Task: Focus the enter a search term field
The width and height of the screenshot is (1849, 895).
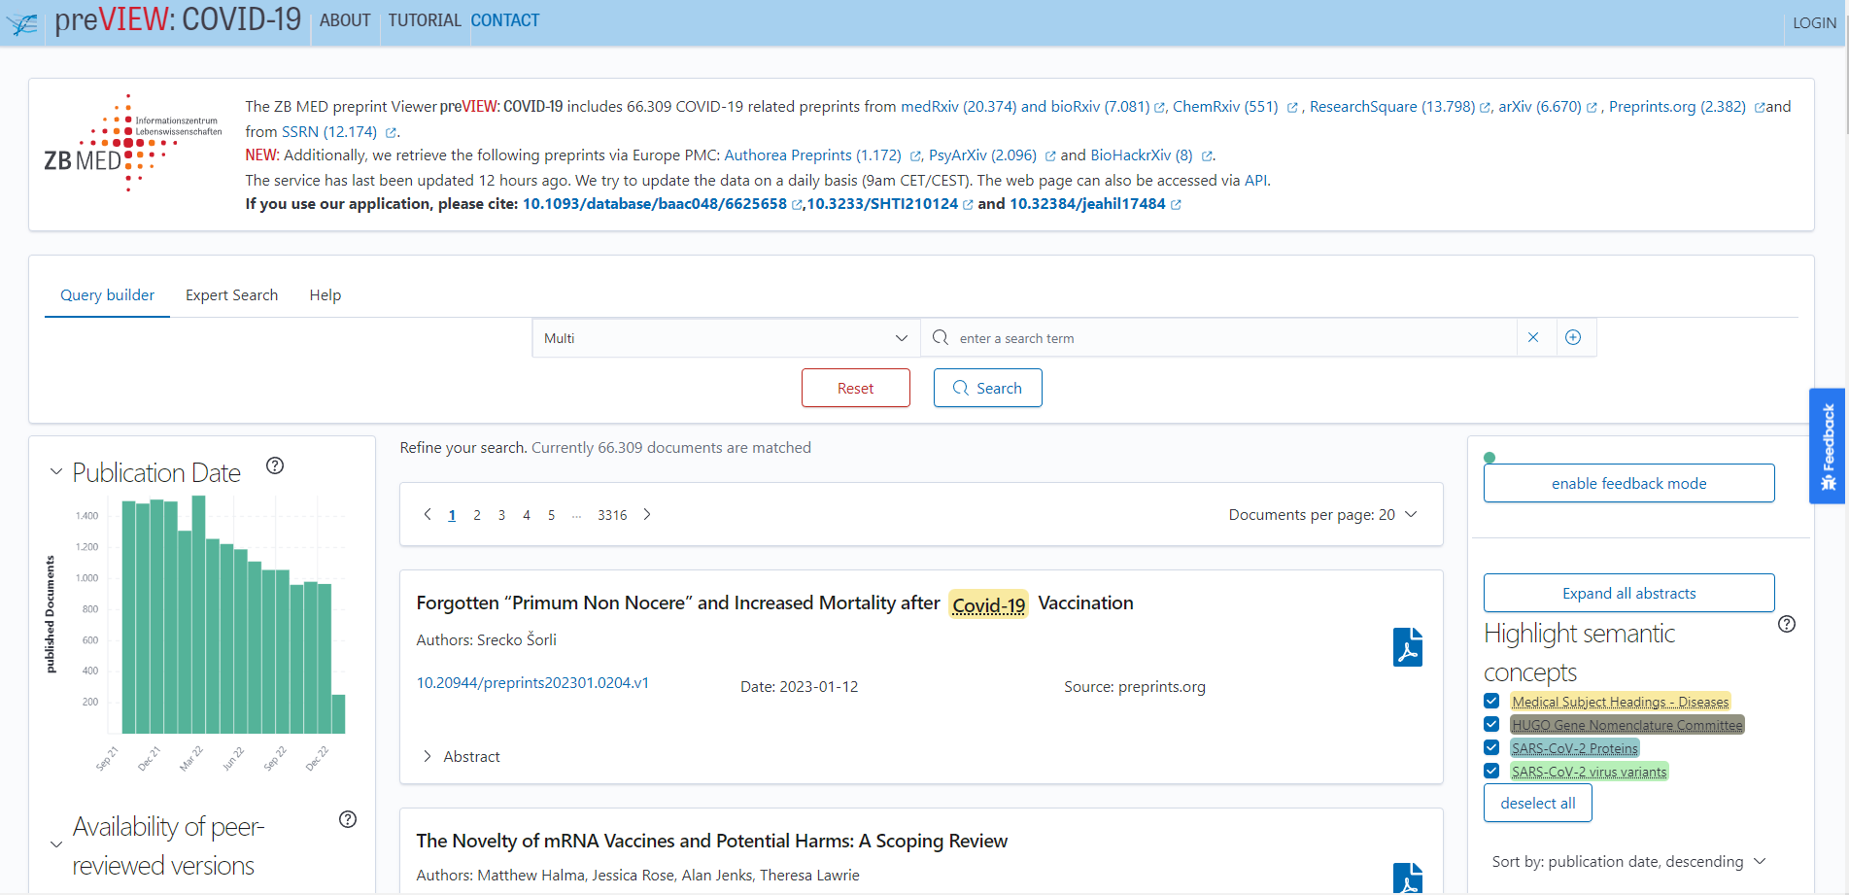Action: (1232, 338)
